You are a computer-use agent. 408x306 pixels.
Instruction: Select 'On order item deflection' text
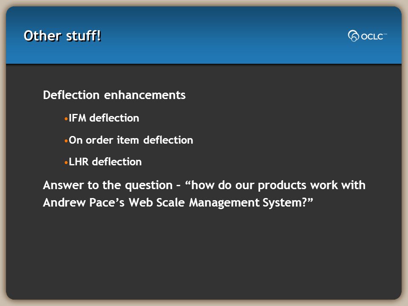coord(131,140)
